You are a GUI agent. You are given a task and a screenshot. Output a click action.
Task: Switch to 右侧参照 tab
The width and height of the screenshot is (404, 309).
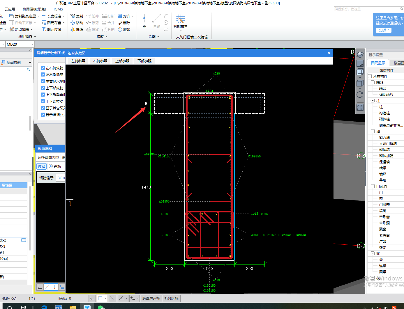pyautogui.click(x=100, y=61)
